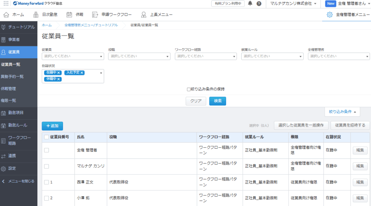Remove the 休職中 filter tag
The width and height of the screenshot is (371, 206).
(x=59, y=79)
